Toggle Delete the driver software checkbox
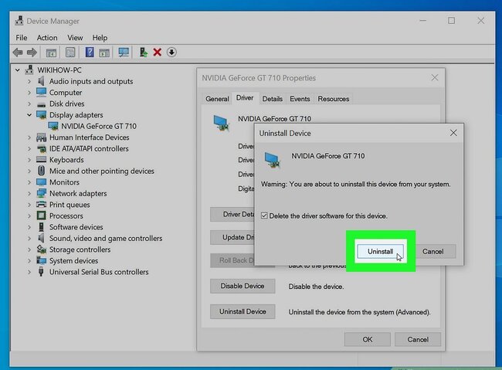This screenshot has width=502, height=370. (x=264, y=216)
